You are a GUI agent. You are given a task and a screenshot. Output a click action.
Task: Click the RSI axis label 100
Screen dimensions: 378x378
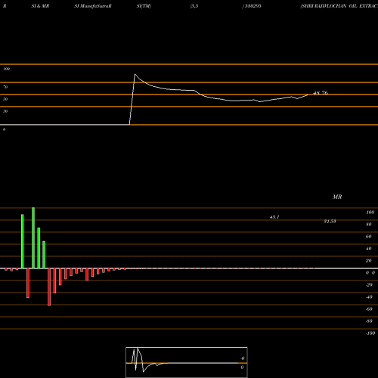(7, 69)
